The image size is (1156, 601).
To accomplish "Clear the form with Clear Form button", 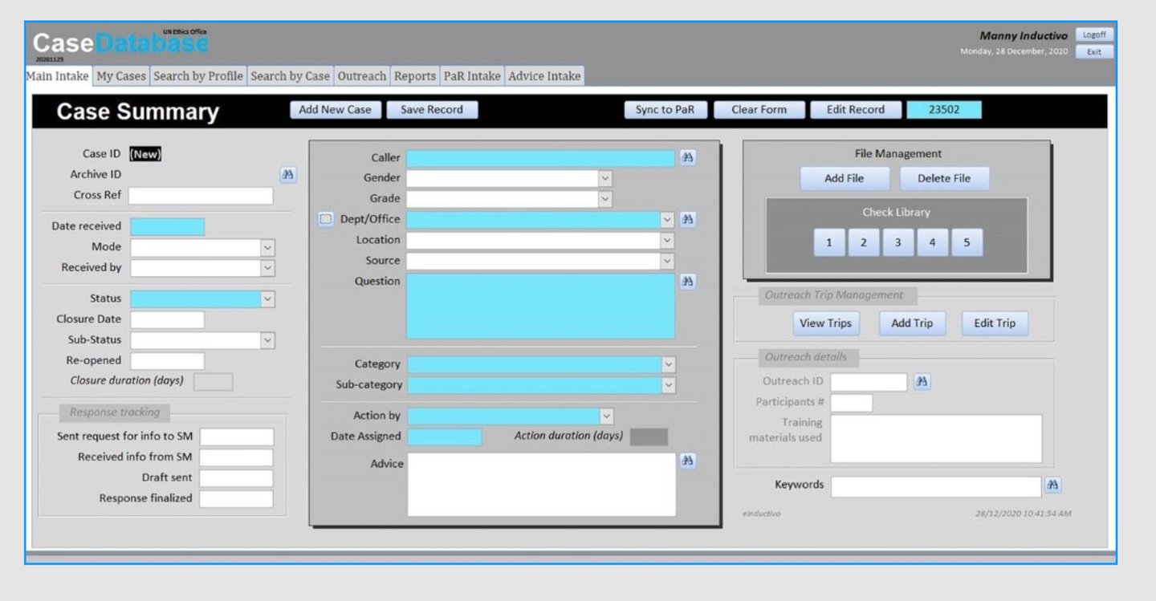I will pos(759,110).
